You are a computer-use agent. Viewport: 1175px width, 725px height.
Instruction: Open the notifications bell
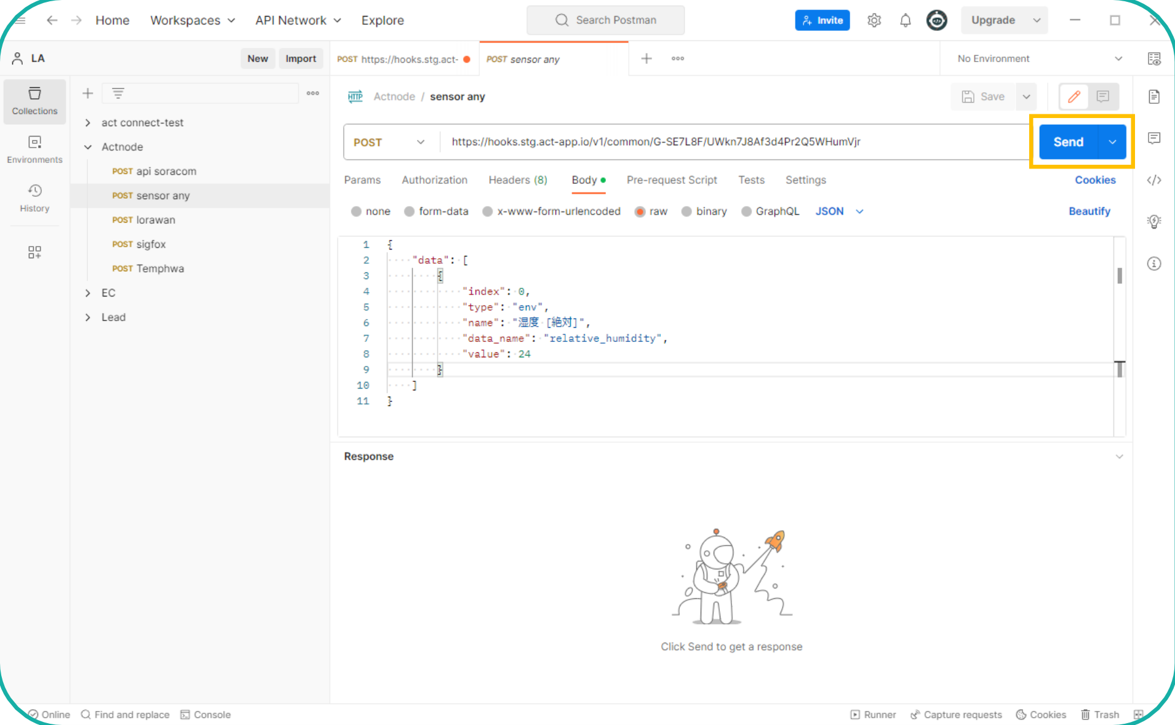905,20
